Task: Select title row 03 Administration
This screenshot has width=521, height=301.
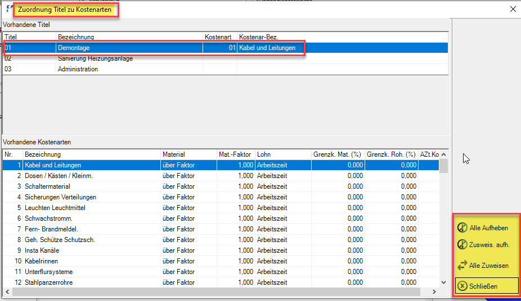Action: [x=78, y=69]
